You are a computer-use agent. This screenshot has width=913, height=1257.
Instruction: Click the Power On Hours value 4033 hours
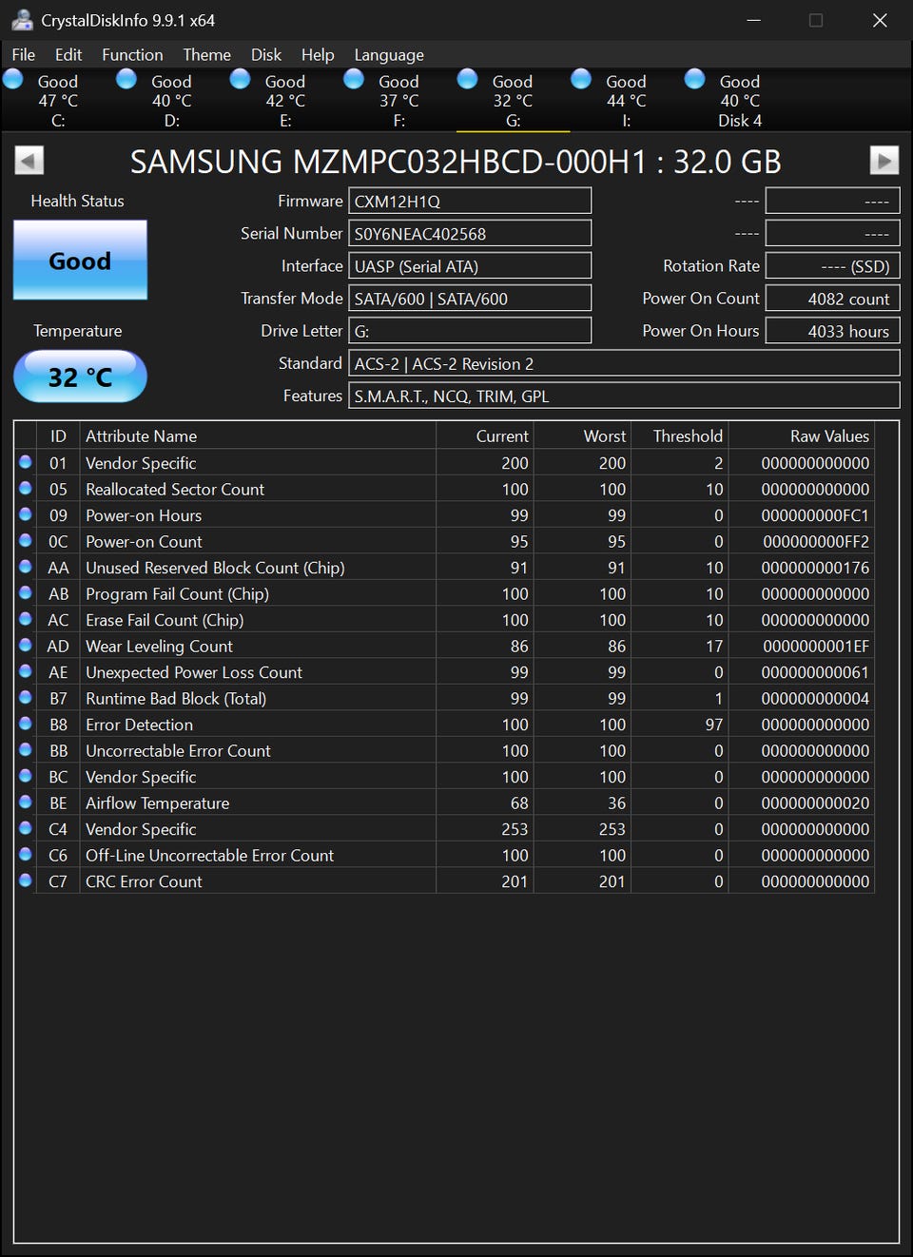832,330
